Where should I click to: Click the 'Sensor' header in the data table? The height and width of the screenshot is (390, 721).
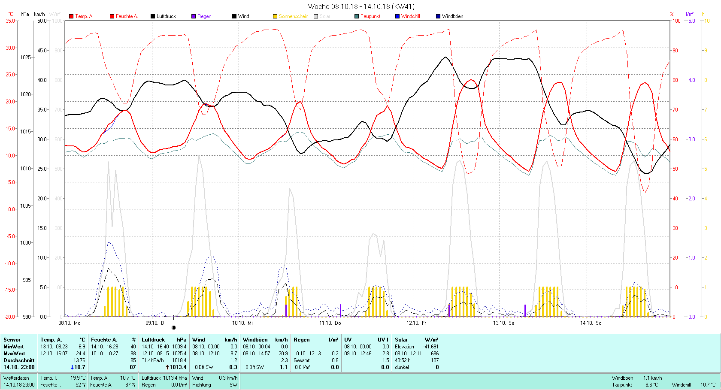12,340
